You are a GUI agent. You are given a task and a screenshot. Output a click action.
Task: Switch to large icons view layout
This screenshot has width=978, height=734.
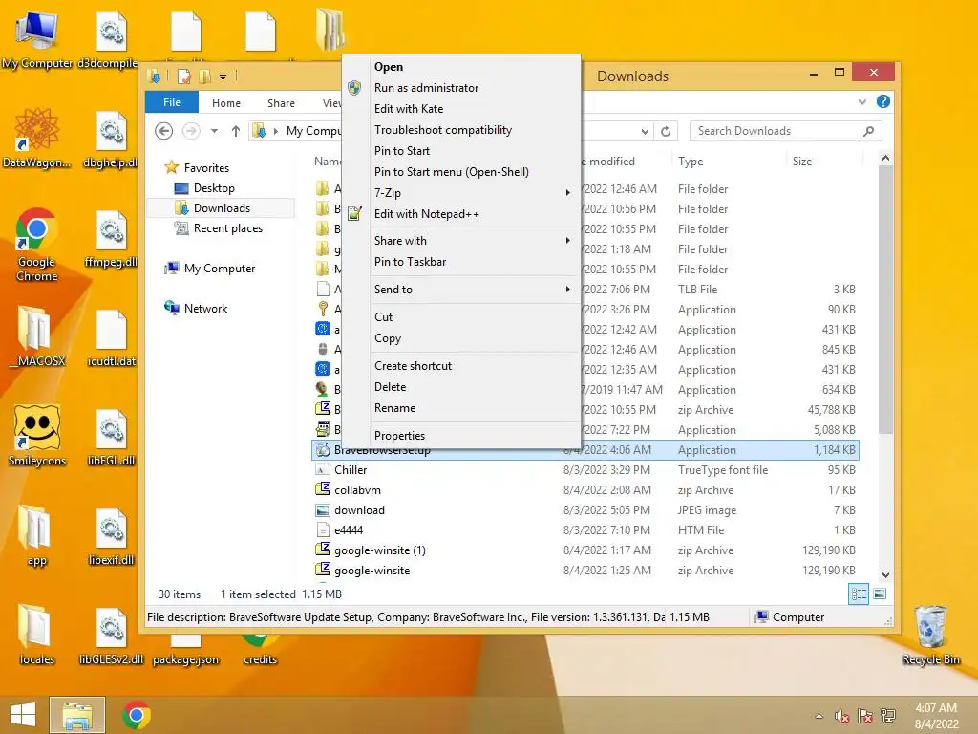pyautogui.click(x=880, y=594)
